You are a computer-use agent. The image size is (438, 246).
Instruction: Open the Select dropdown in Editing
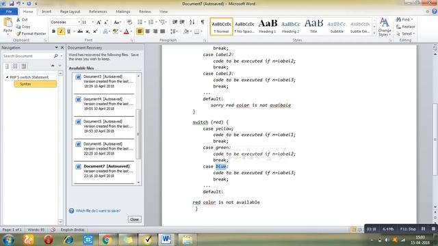tap(405, 33)
